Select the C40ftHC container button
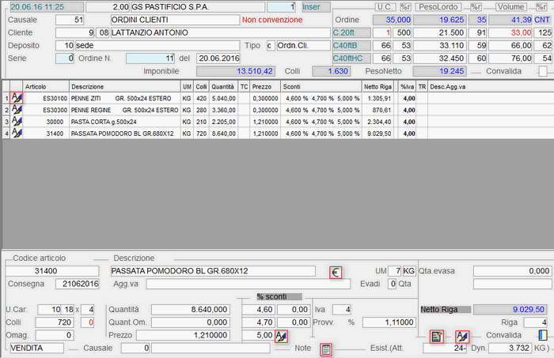554x358 pixels. 351,58
